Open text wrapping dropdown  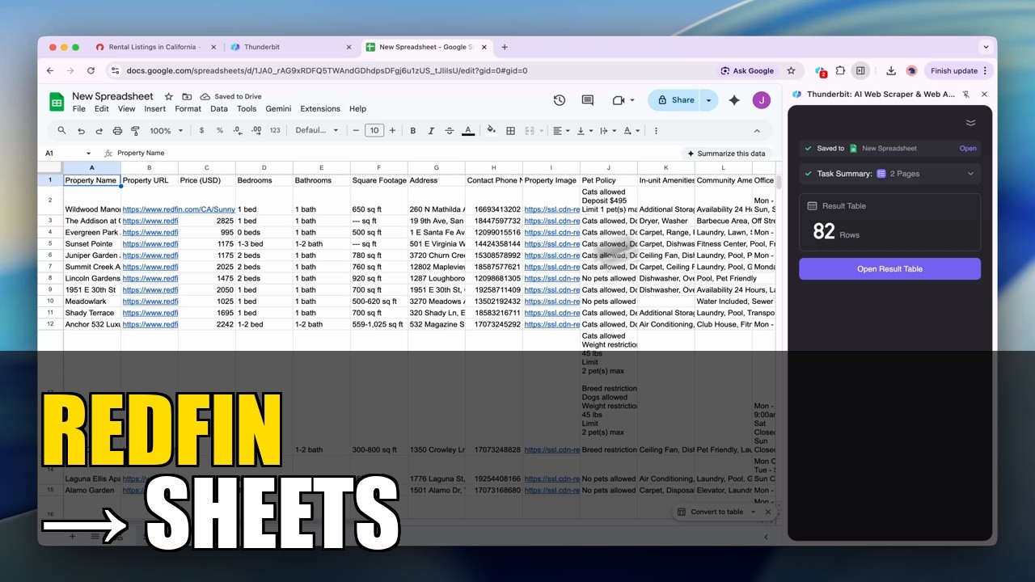[606, 130]
